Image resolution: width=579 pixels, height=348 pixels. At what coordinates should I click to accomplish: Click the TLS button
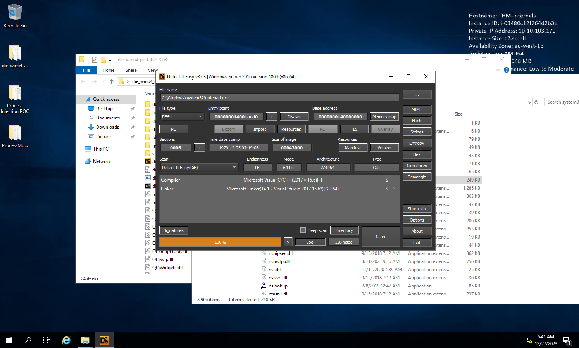(354, 129)
